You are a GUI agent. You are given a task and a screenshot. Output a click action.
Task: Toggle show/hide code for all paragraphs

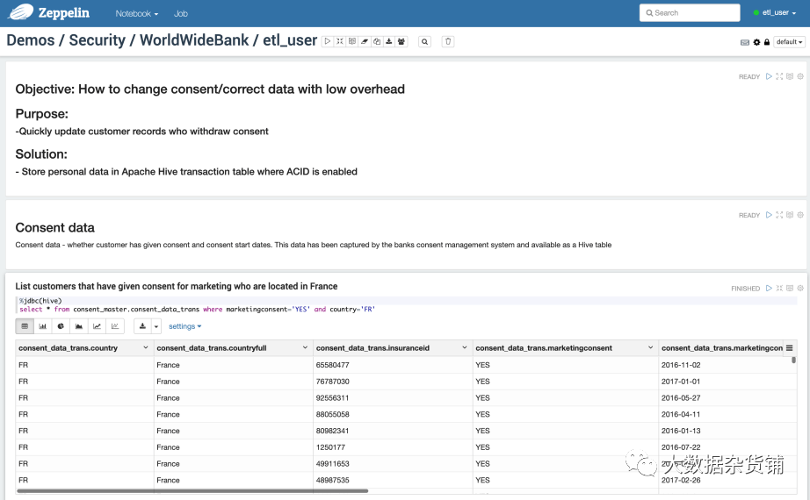click(x=340, y=41)
